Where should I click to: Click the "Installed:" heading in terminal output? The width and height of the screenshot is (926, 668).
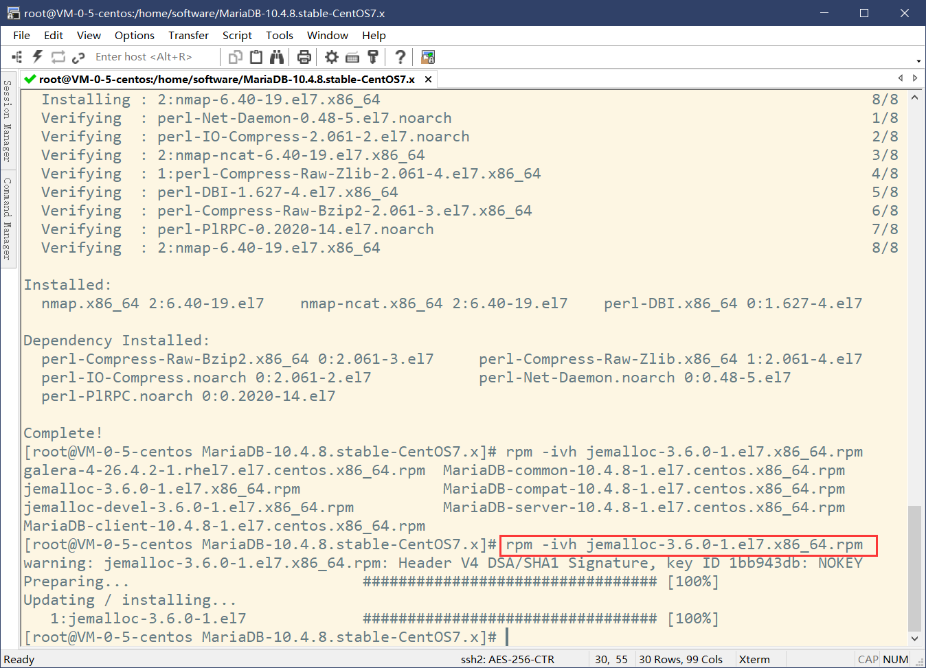coord(67,285)
